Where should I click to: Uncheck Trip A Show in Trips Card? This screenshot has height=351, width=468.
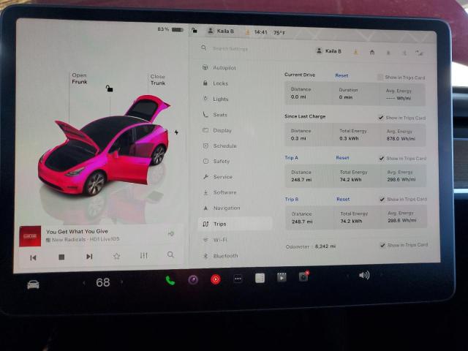[x=382, y=158]
